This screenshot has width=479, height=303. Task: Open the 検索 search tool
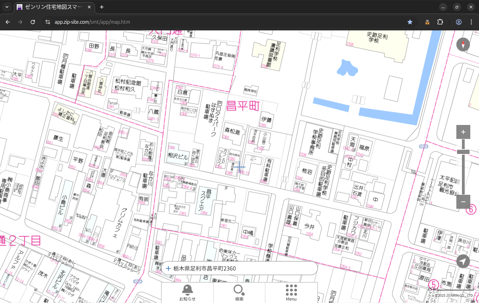click(239, 293)
